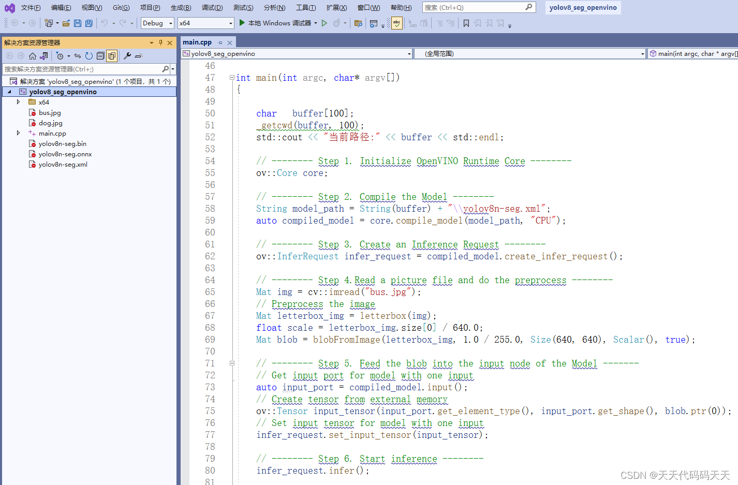Click the window layout icon in the toolbar
Screen dimensions: 738x485
click(x=374, y=23)
